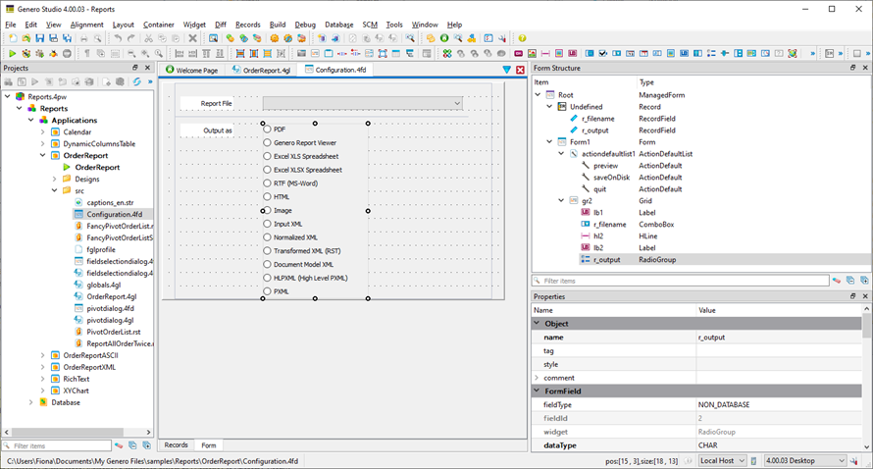The width and height of the screenshot is (873, 469).
Task: Click the clear filter icon beside the Form Structure filter
Action: coord(837,281)
